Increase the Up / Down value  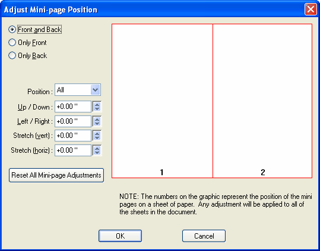(x=97, y=105)
